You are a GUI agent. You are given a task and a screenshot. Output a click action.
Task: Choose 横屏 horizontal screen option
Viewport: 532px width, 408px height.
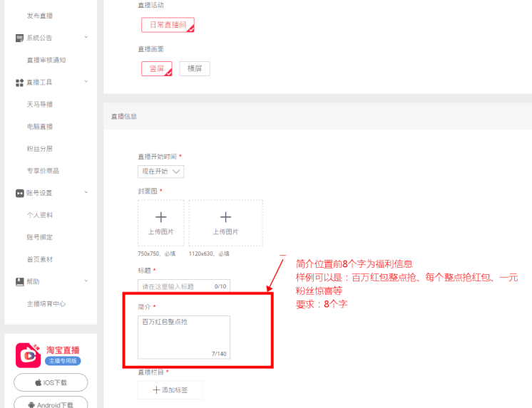(195, 69)
